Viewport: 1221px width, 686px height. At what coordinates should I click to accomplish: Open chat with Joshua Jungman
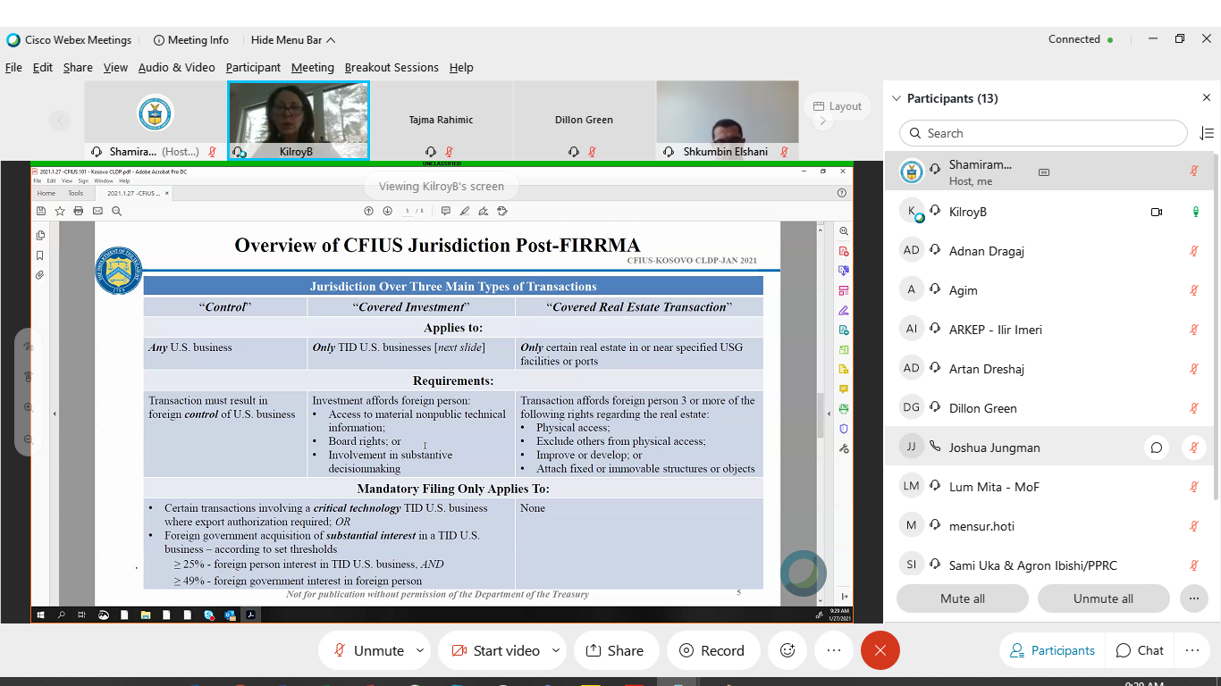pos(1157,448)
